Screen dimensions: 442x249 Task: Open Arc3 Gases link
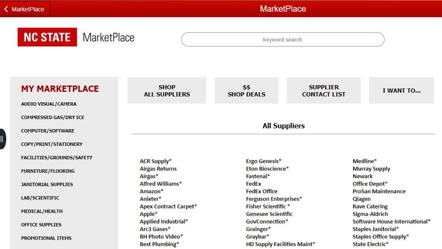point(155,229)
